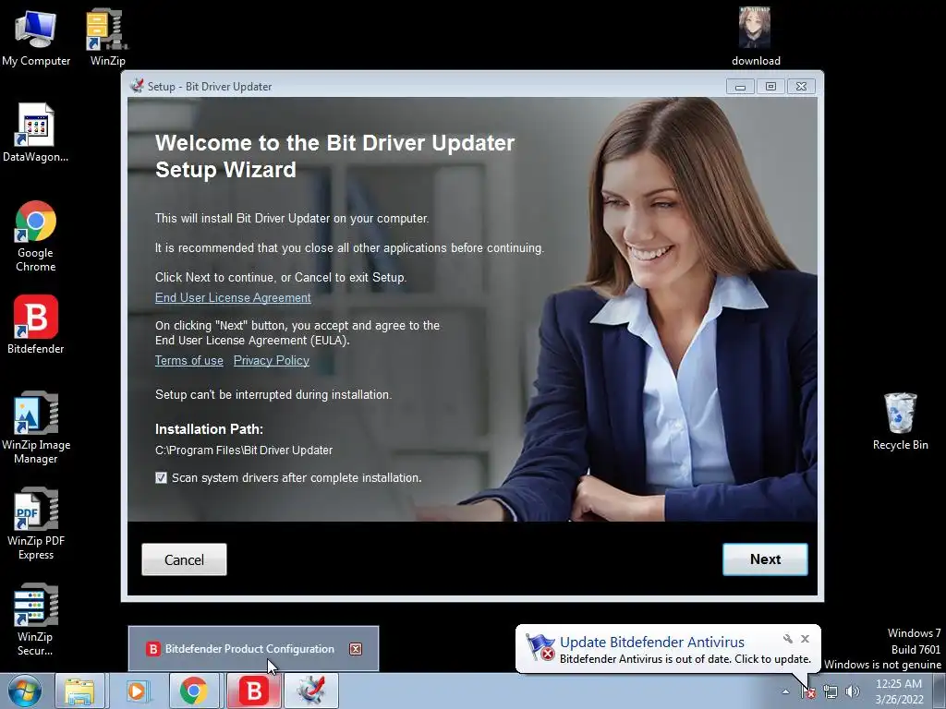Click the setup window title bar icon

137,86
